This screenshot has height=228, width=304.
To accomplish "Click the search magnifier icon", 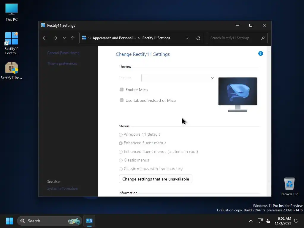I will (263, 38).
